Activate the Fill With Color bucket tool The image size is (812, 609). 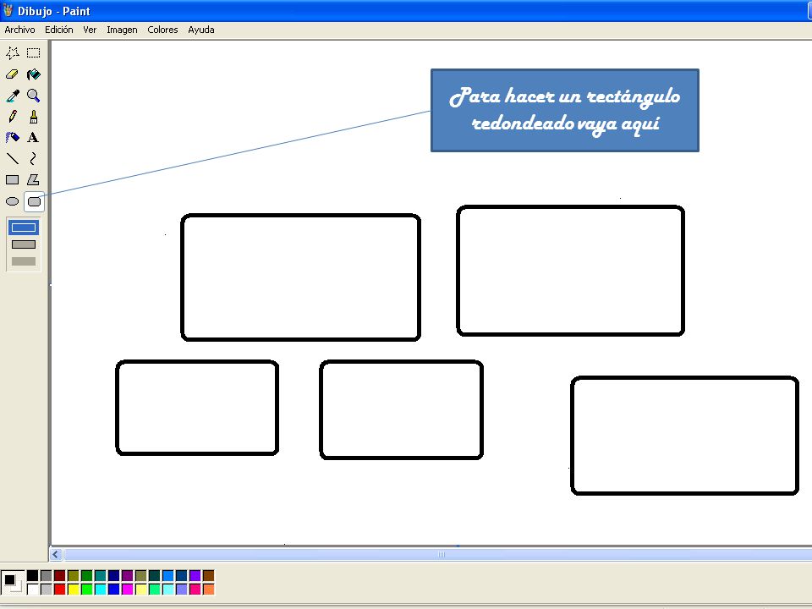(x=34, y=74)
